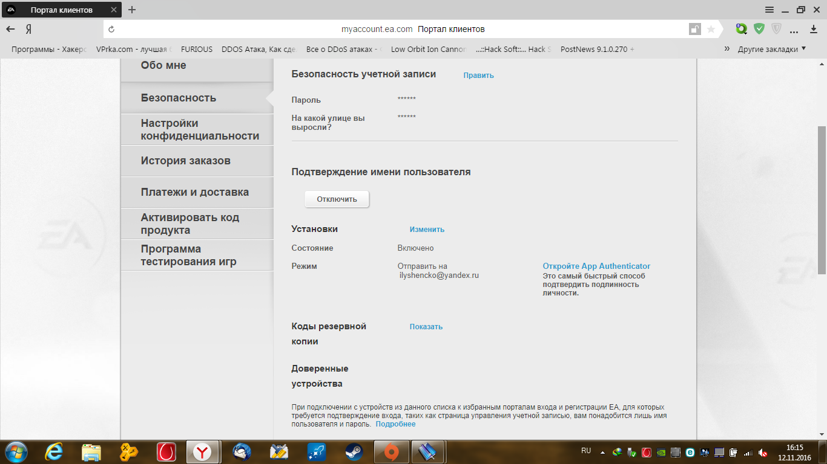Bookmark this page with the star icon
This screenshot has width=827, height=464.
coord(711,29)
